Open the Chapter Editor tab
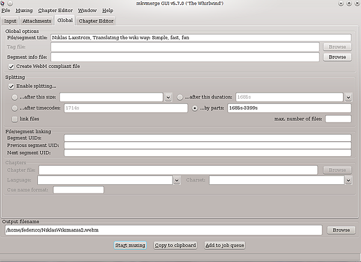 [96, 20]
